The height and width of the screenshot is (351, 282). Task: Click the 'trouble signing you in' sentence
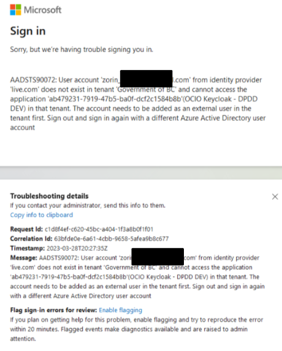click(x=82, y=50)
